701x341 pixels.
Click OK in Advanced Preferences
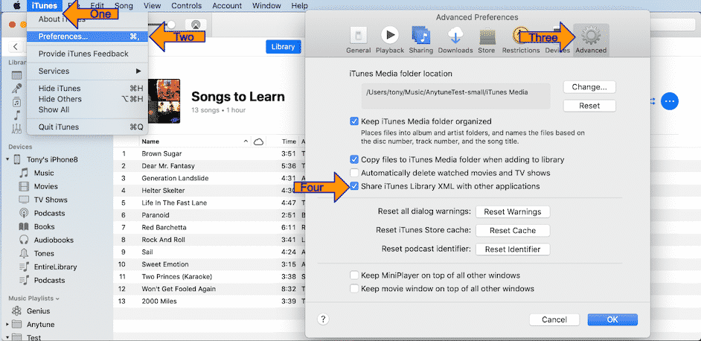click(x=612, y=319)
